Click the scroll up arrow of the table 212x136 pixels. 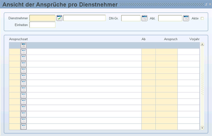tap(202, 44)
